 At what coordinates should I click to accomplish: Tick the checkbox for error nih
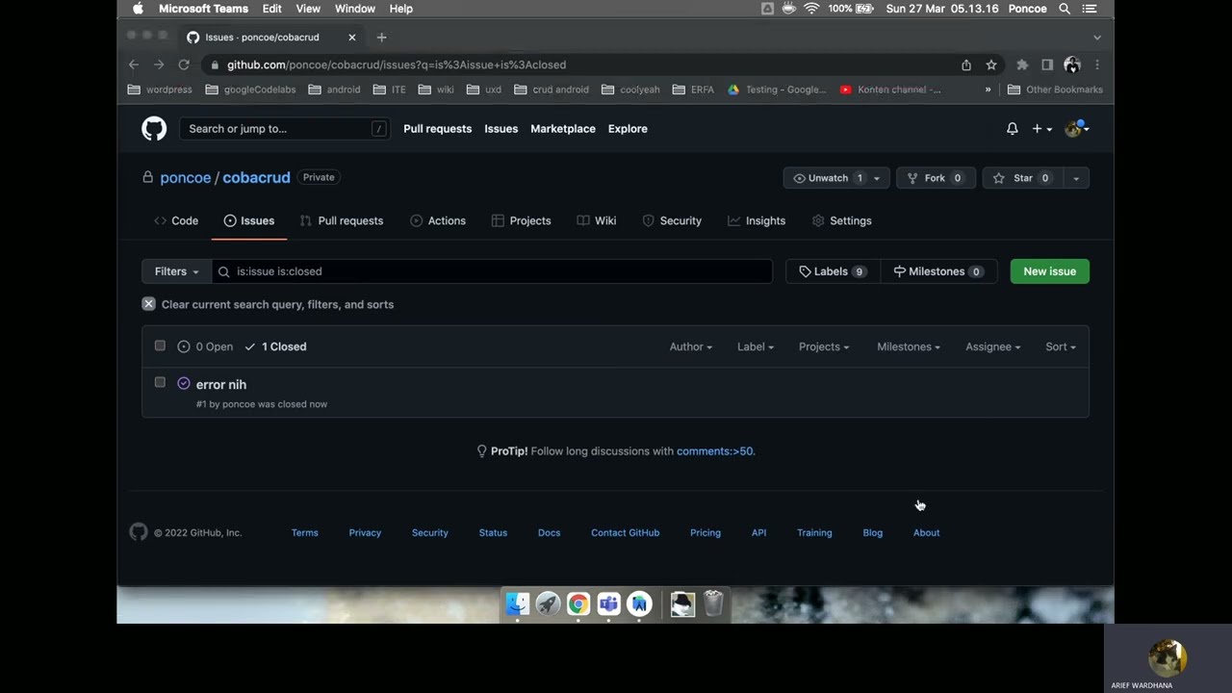click(x=160, y=382)
